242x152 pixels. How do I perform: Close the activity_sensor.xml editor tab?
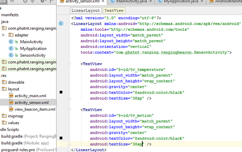click(x=103, y=1)
